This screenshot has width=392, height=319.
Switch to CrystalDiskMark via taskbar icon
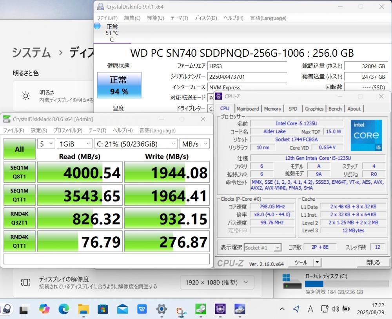(201, 309)
